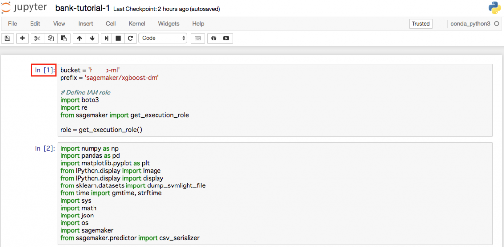The width and height of the screenshot is (504, 247).
Task: Move selected cell up
Action: point(79,38)
